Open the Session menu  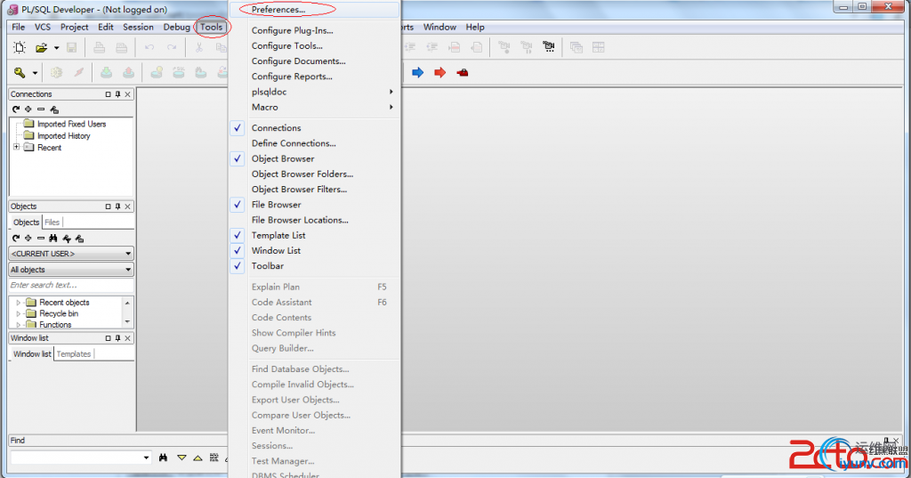138,27
